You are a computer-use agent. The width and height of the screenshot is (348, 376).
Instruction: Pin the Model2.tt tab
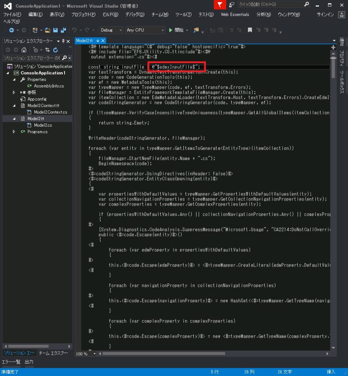coord(98,41)
